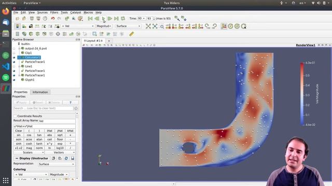This screenshot has width=332, height=186.
Task: Click the mag calculator button
Action: click(29, 148)
